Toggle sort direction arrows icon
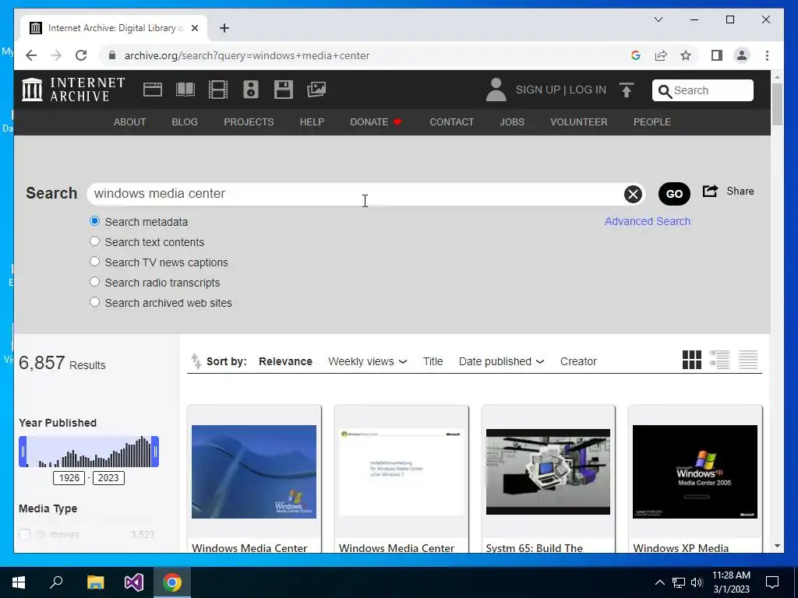The height and width of the screenshot is (598, 798). pos(196,361)
